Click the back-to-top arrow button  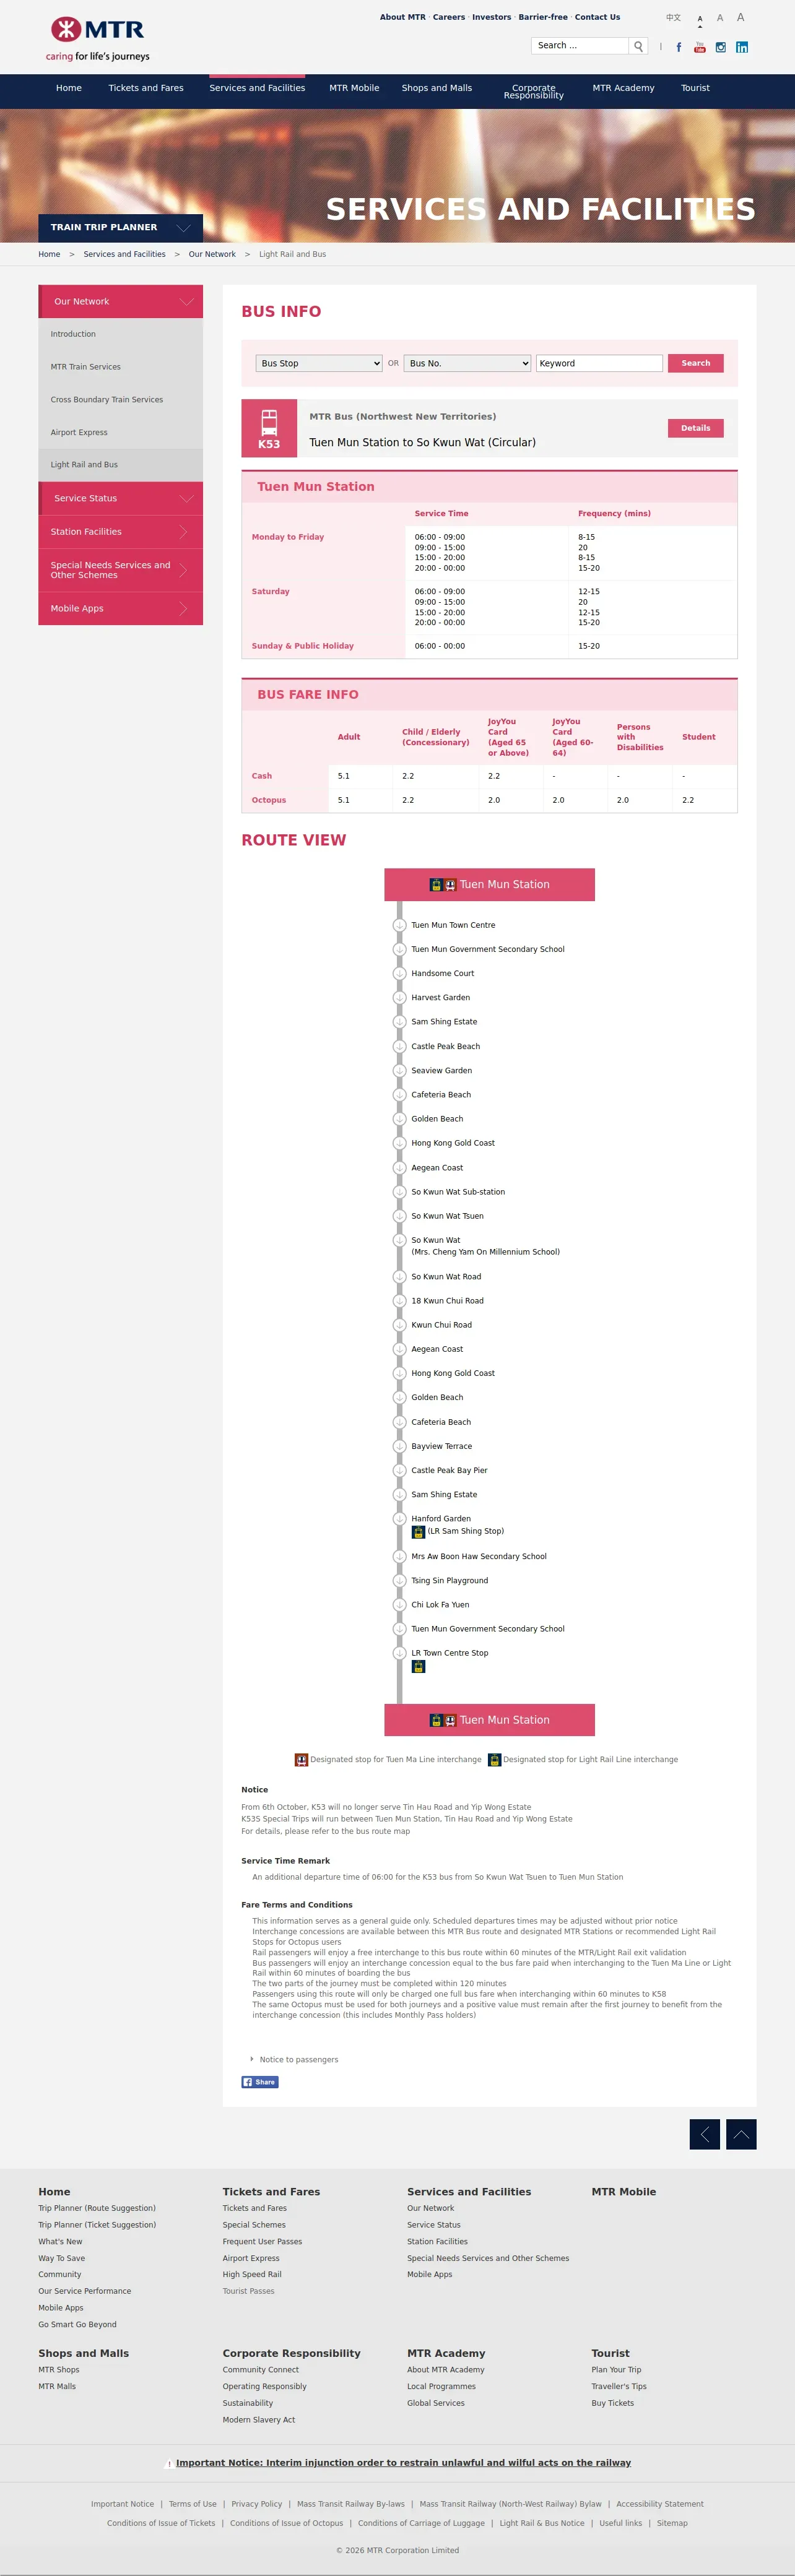(x=741, y=2134)
